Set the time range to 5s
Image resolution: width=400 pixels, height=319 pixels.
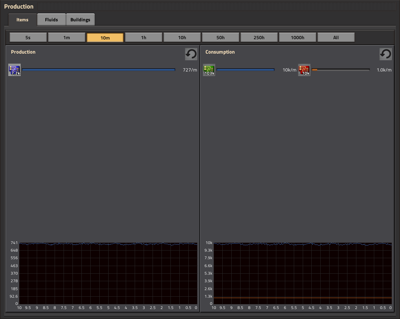click(28, 37)
